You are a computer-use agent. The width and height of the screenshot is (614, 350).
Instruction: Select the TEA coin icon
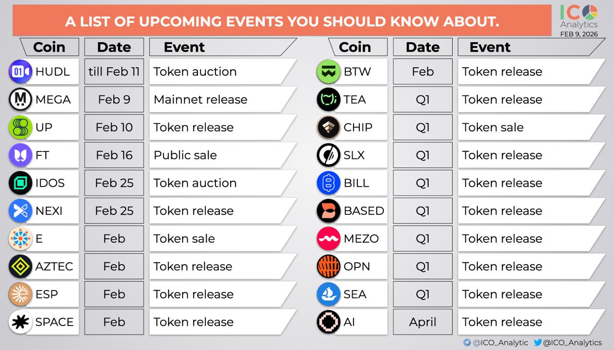(329, 100)
